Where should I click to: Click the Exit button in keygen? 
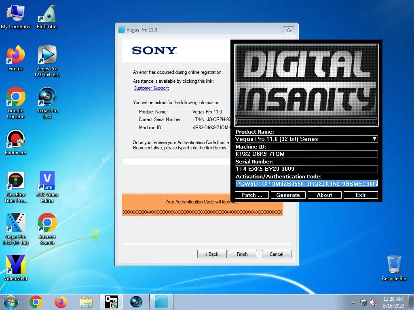pos(361,195)
